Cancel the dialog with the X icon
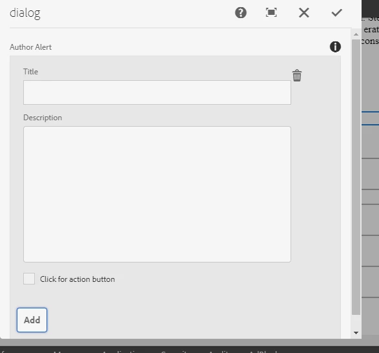Viewport: 379px width, 353px height. 304,12
